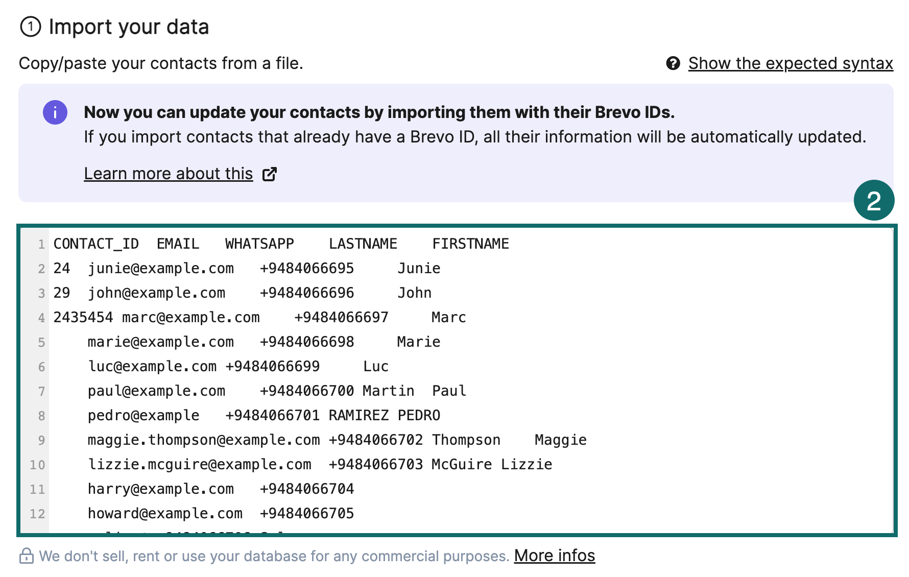909x577 pixels.
Task: Click the purple info icon
Action: tap(55, 112)
